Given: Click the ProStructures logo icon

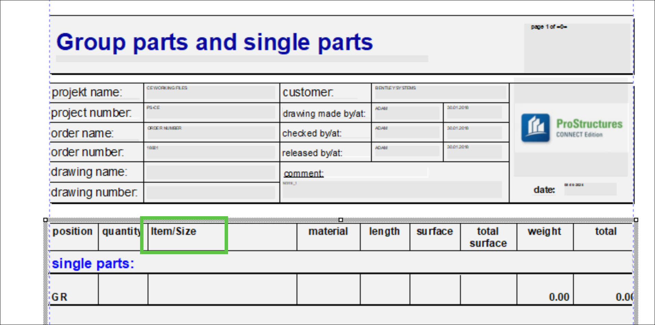Looking at the screenshot, I should point(535,128).
